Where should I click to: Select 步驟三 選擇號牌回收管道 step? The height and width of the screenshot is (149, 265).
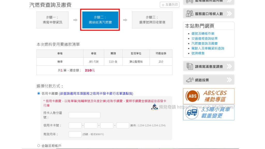(x=152, y=20)
